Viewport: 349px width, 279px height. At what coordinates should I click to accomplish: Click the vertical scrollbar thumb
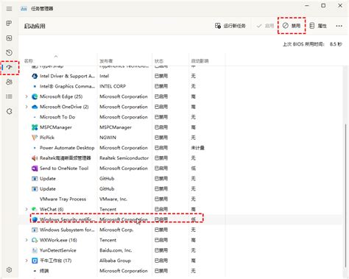(345, 197)
